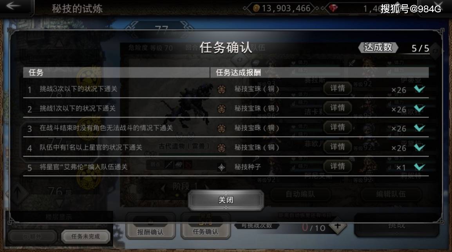This screenshot has height=252, width=452.
Task: Click the checkmark for mission 4
Action: pos(419,147)
